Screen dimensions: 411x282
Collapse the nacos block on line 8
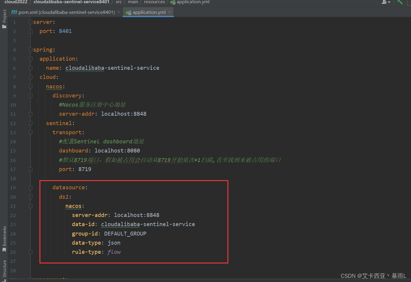30,87
